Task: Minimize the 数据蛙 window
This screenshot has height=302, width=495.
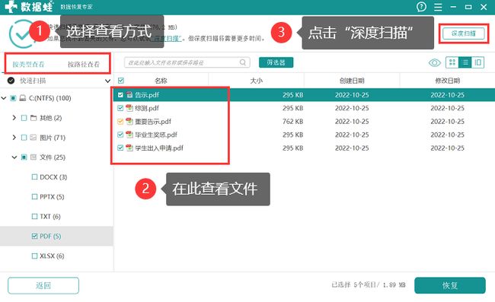Action: click(x=453, y=7)
